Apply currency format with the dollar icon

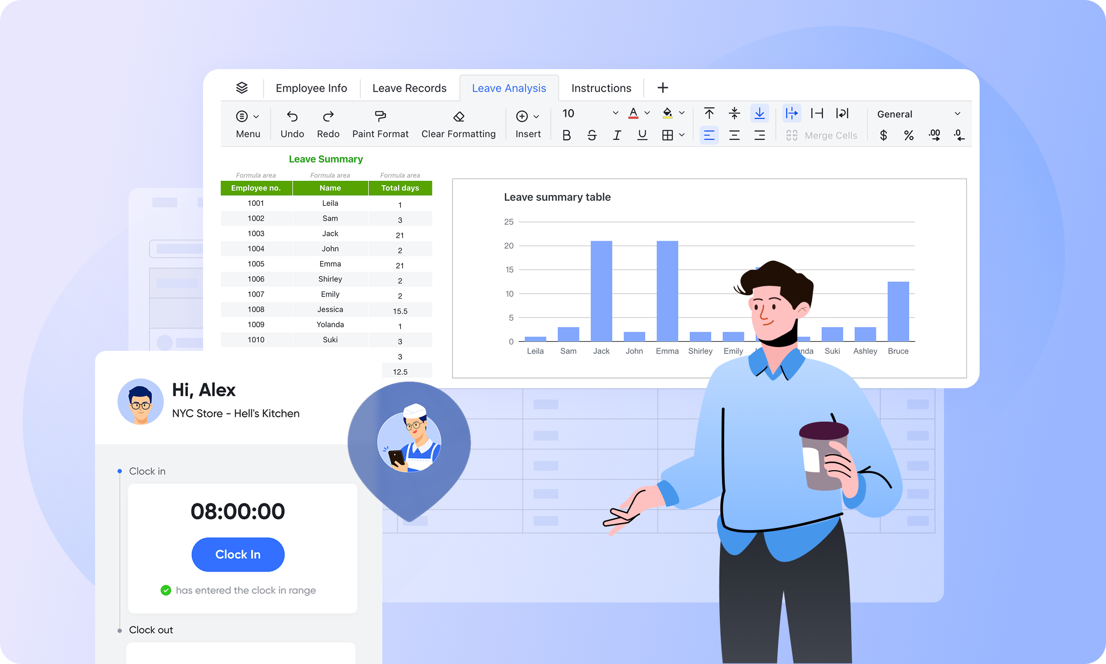884,135
